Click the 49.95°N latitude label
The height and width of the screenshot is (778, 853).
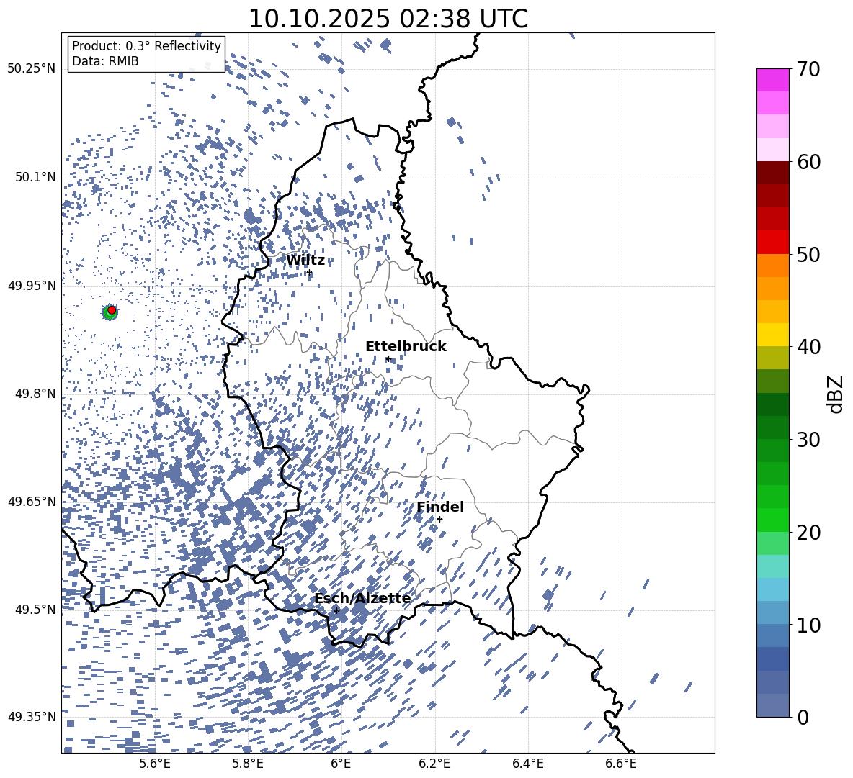tap(32, 286)
